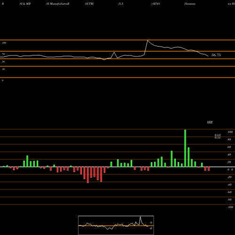Click the RSI axis label 30
235x235 pixels.
3,69
